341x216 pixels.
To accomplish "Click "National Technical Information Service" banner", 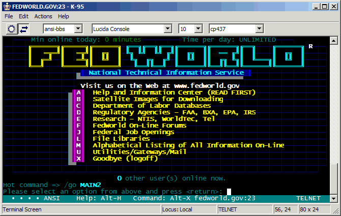I will 166,73.
